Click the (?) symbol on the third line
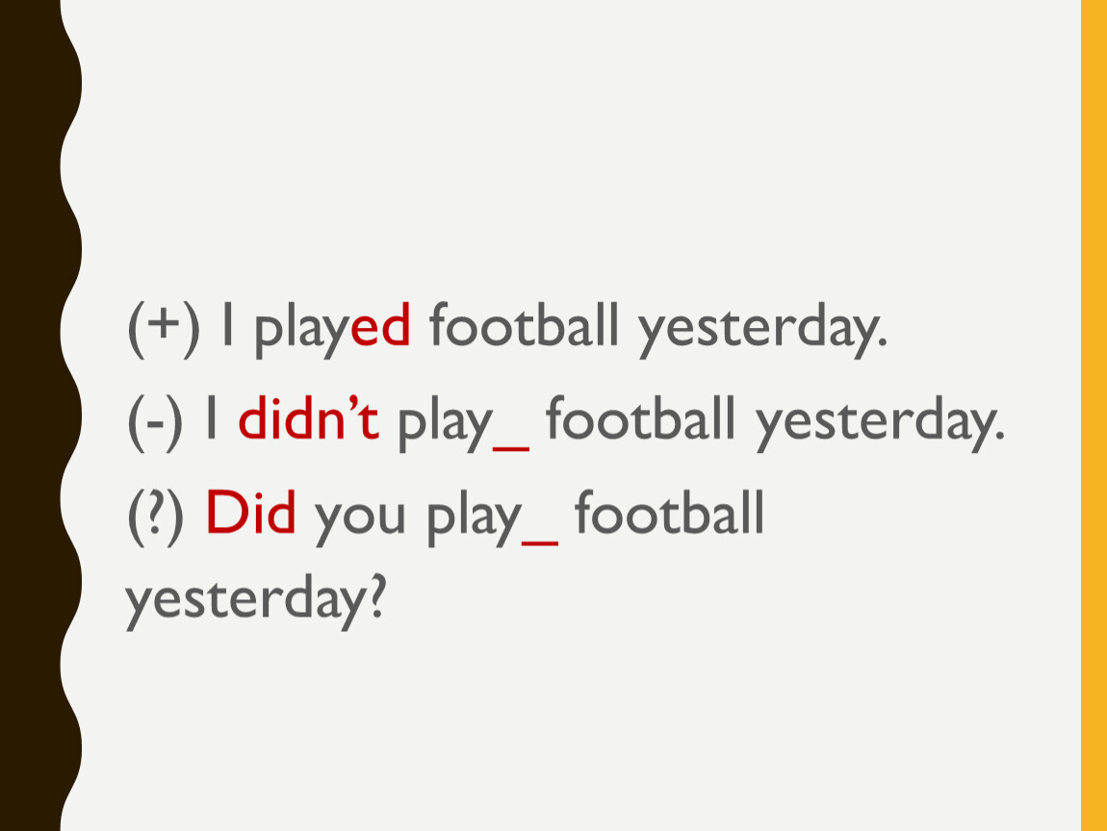The image size is (1107, 831). 155,517
